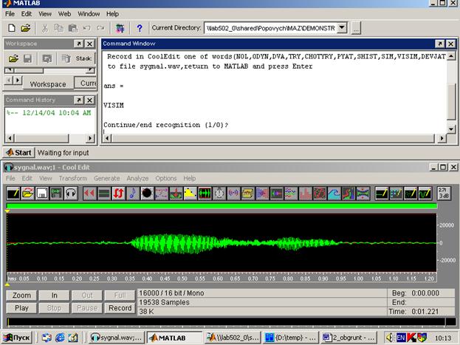This screenshot has width=460, height=345.
Task: Click the red double rewind arrows icon
Action: (x=89, y=194)
